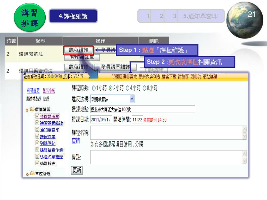Click the 授課地點 address field

coord(143,109)
